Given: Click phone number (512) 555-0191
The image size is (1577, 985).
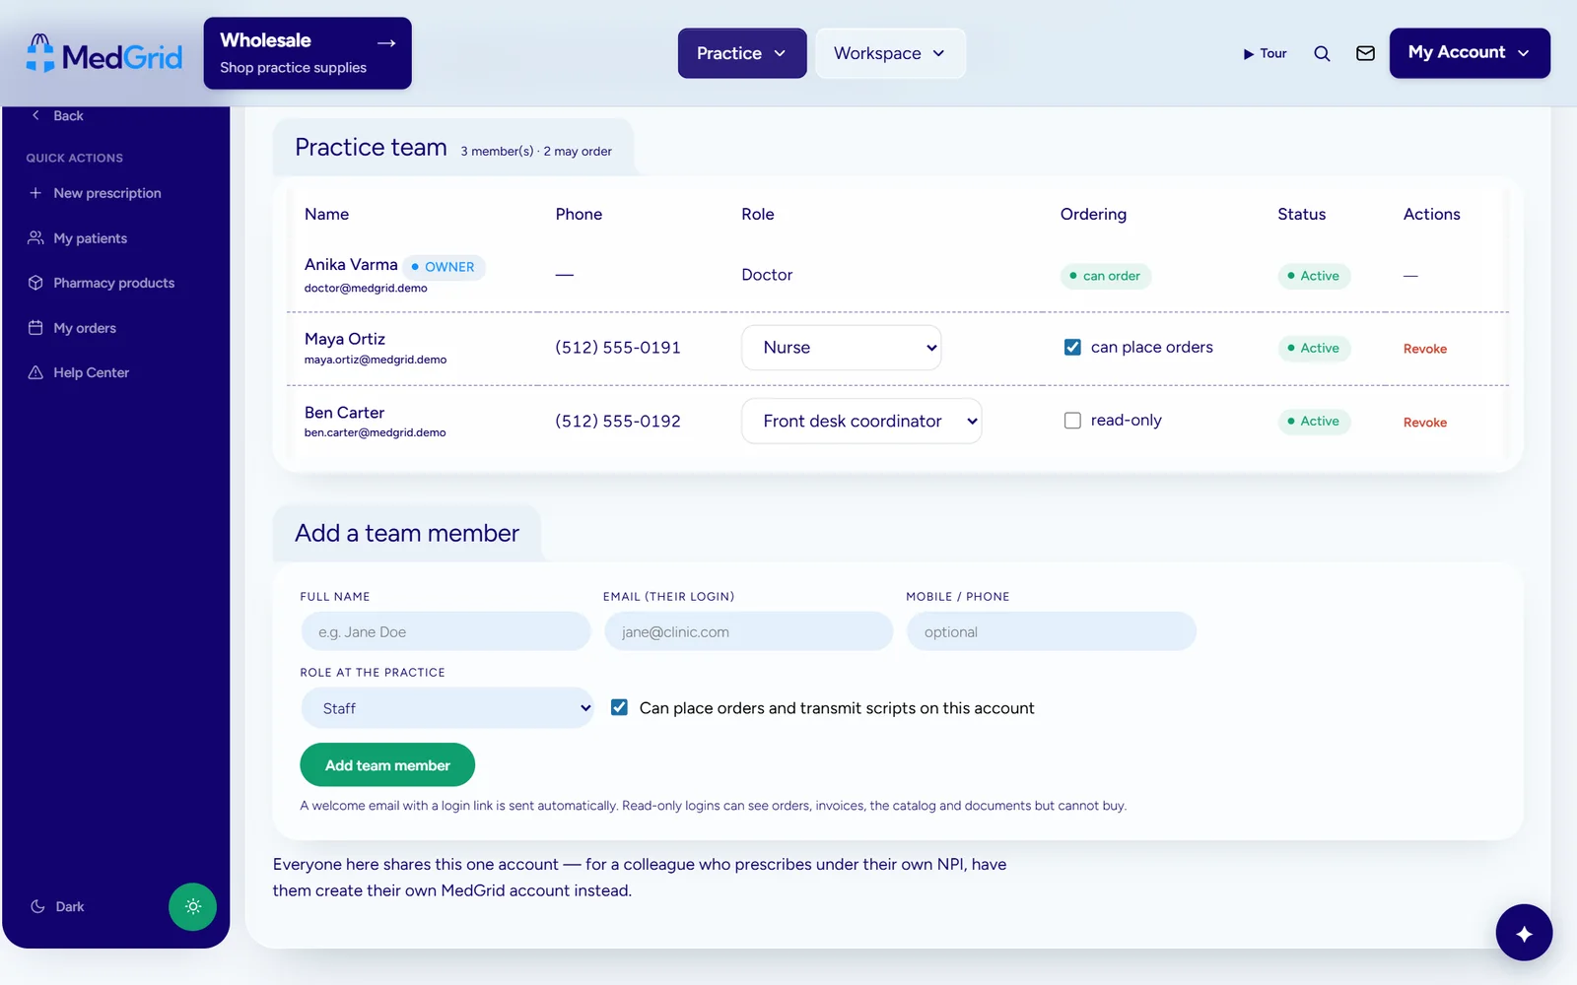Looking at the screenshot, I should (x=618, y=348).
